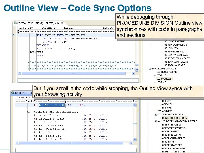Click right arrow of upper editor horizontal scrollbar
This screenshot has height=153, width=204.
tap(133, 73)
